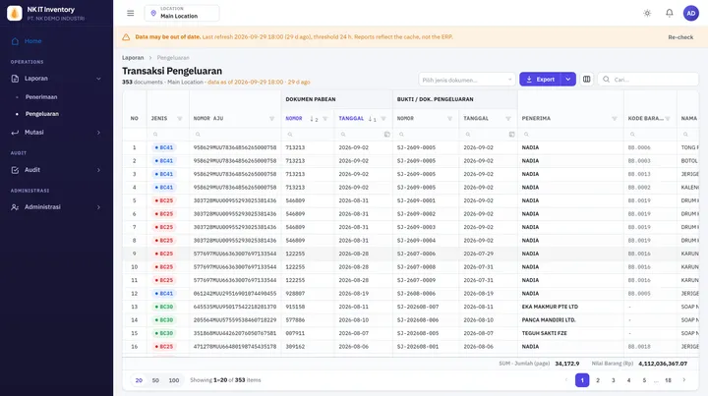Click filter icon on Dokumen Pabean Nomor column

(x=325, y=119)
